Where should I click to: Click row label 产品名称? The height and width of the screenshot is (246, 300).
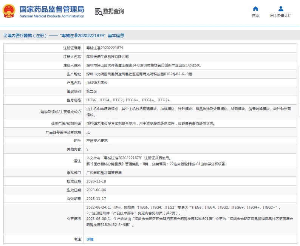[74, 83]
